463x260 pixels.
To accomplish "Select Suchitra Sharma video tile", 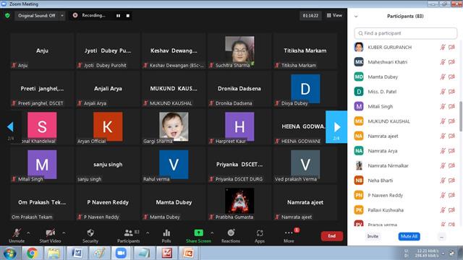I will coord(239,51).
